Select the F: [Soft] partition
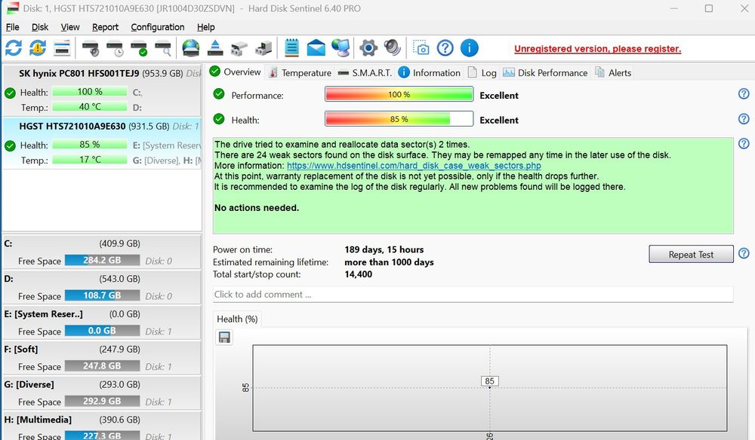 coord(102,357)
